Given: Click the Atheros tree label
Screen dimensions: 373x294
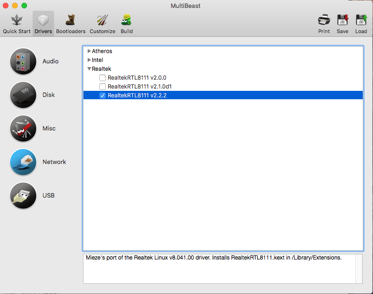Looking at the screenshot, I should click(x=102, y=51).
